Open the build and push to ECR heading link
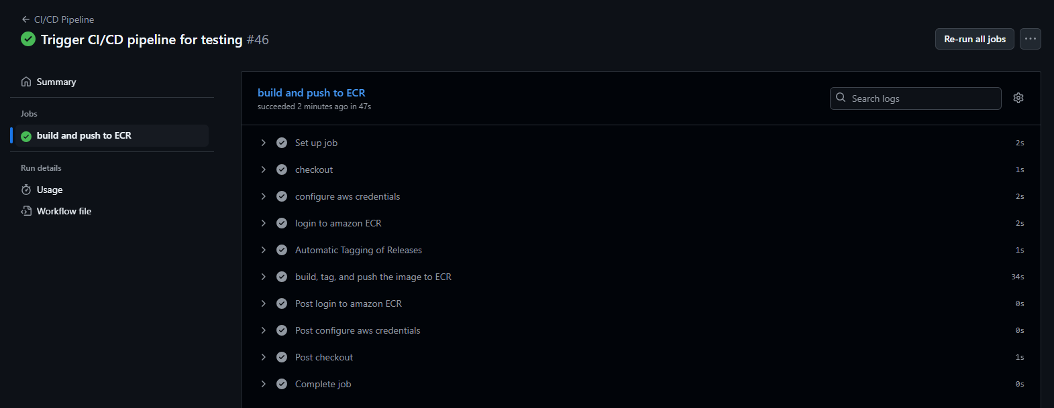This screenshot has height=408, width=1054. (x=311, y=92)
